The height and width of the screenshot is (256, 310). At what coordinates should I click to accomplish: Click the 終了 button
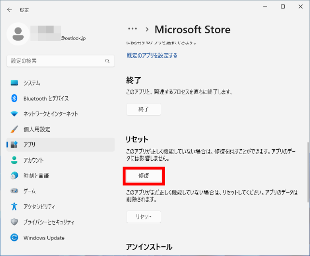click(x=144, y=109)
